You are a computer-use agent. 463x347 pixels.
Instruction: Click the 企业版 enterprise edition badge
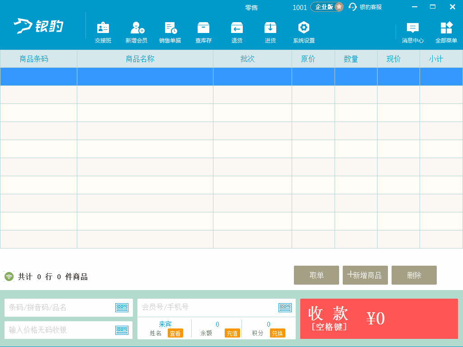click(327, 7)
